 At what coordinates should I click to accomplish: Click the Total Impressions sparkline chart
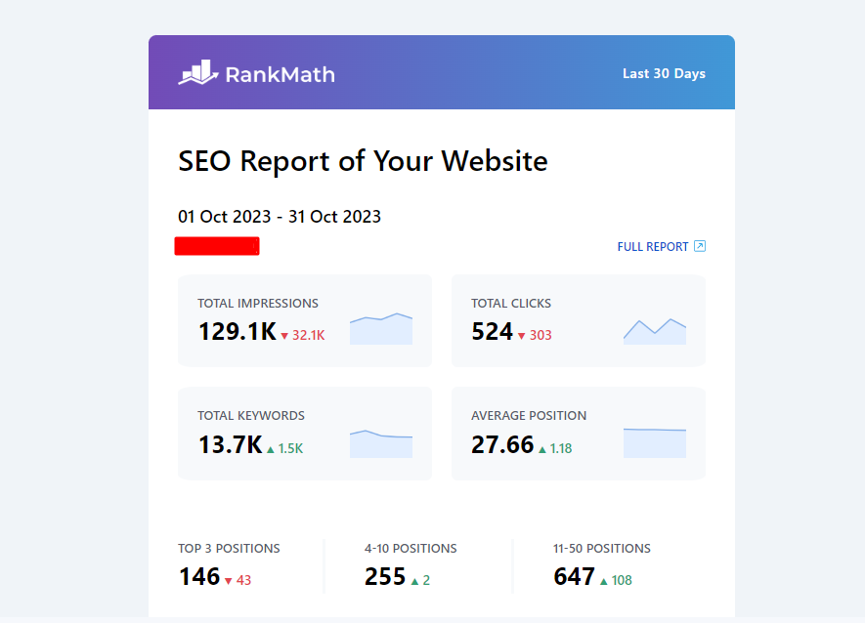(381, 329)
